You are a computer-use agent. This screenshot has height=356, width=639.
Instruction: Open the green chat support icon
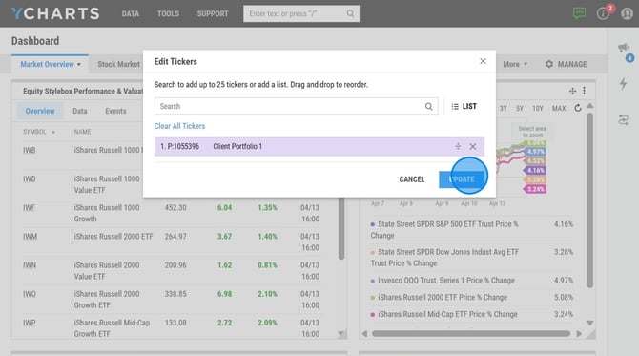point(579,13)
